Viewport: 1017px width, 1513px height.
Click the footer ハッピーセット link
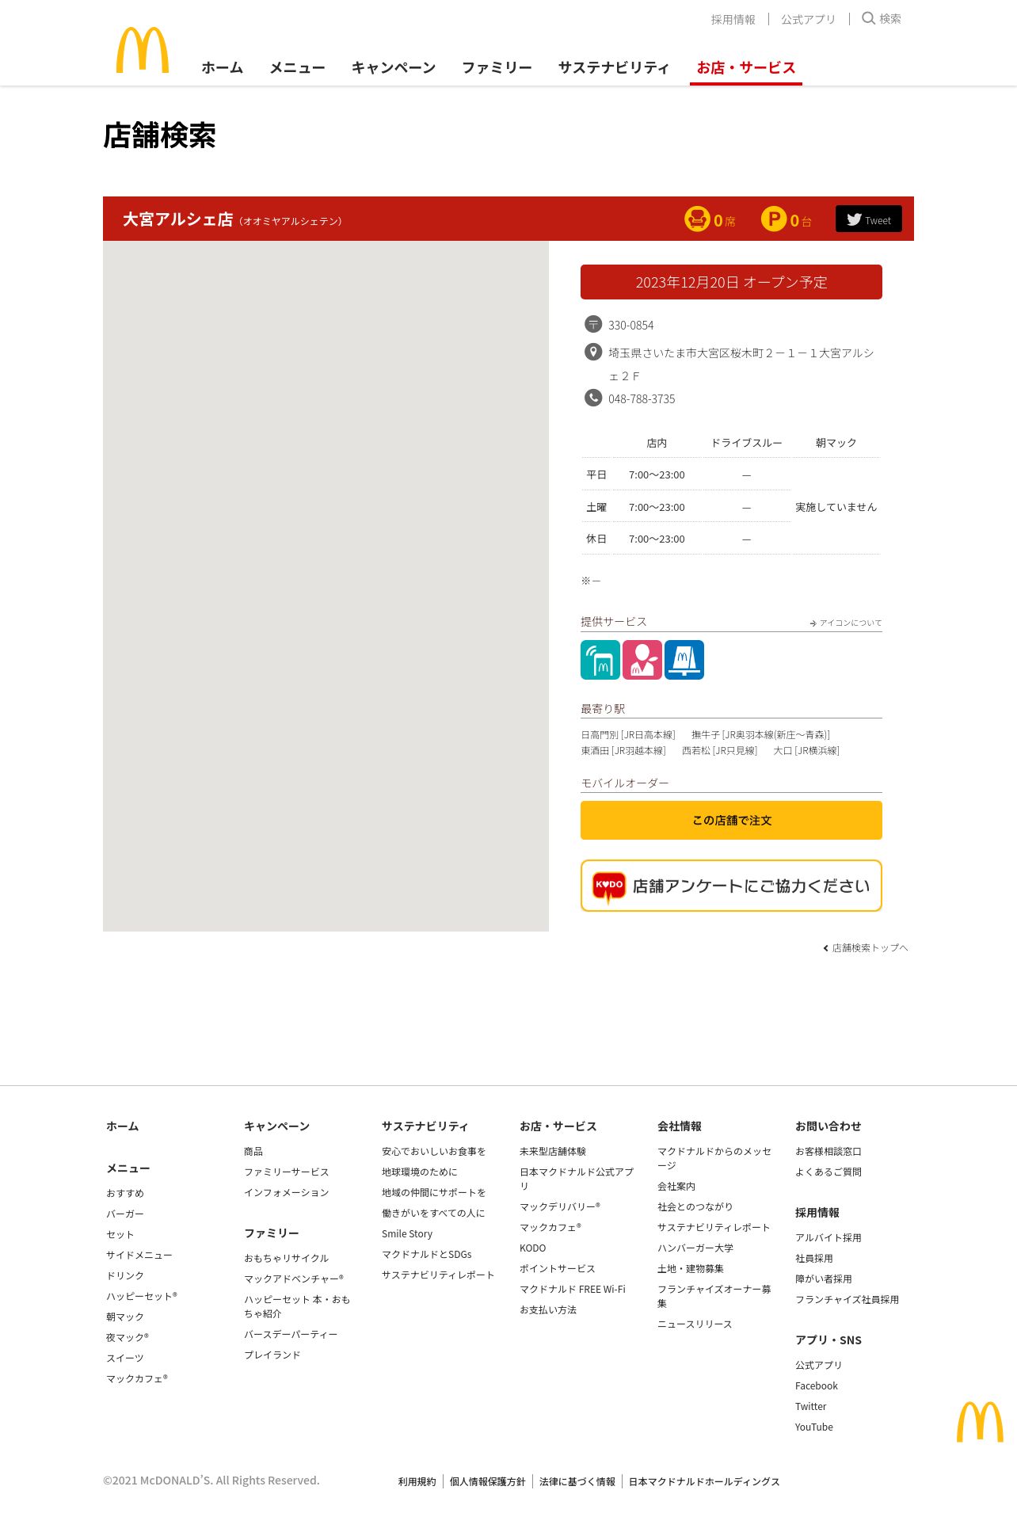[142, 1296]
